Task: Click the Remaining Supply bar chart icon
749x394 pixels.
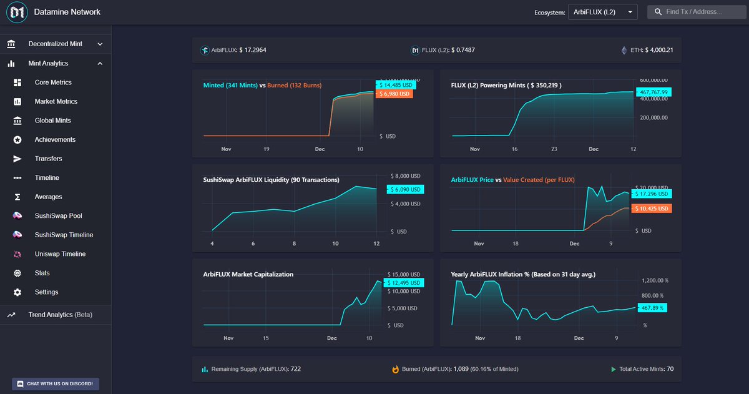Action: click(x=205, y=369)
